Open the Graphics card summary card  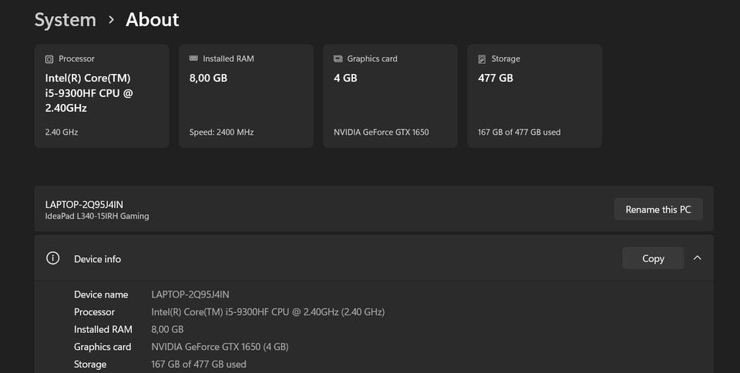(x=390, y=96)
